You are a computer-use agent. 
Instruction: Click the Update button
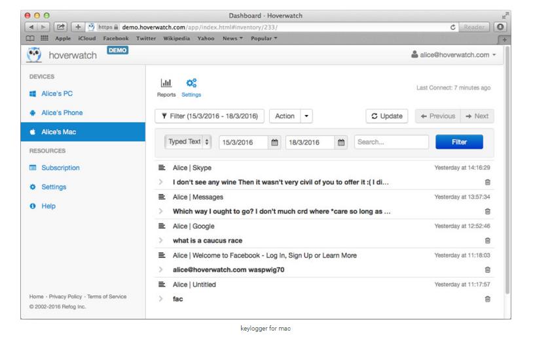point(387,116)
